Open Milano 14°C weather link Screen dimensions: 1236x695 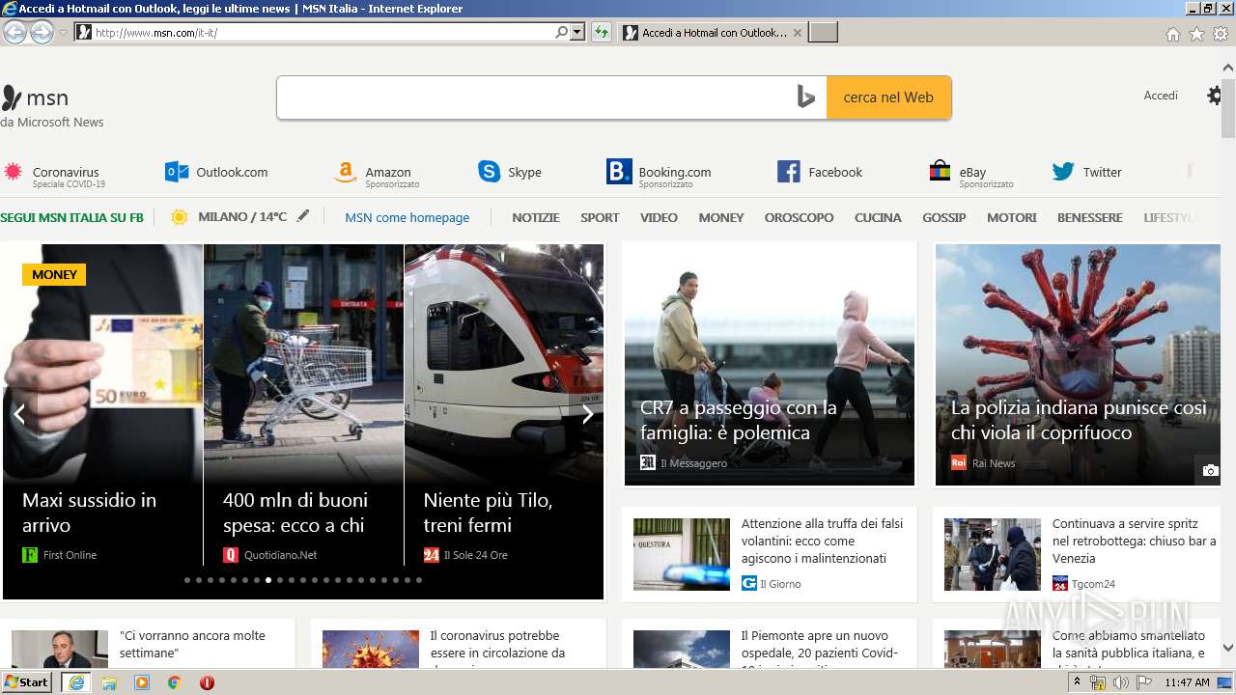(242, 216)
